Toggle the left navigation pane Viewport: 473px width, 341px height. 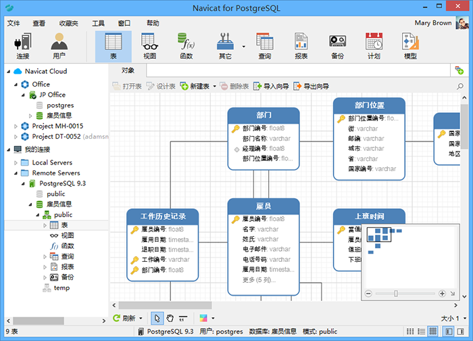[x=449, y=332]
